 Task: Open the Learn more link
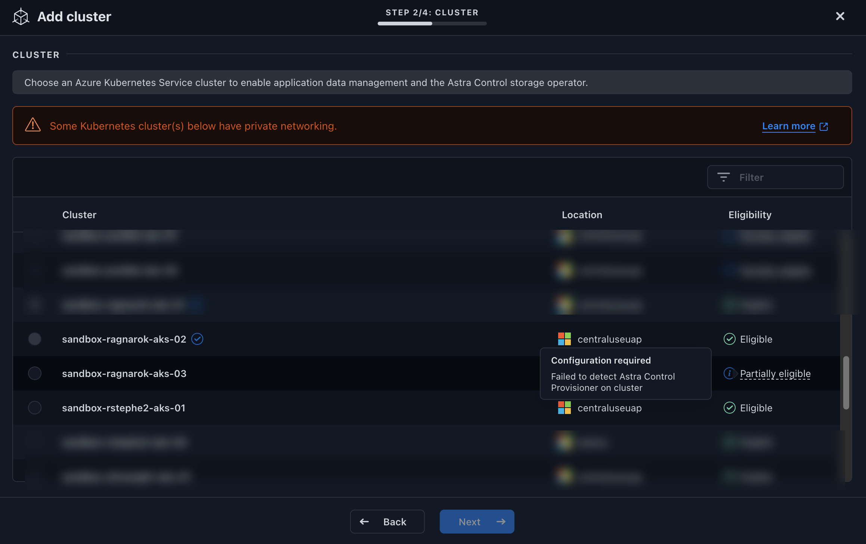pos(788,126)
